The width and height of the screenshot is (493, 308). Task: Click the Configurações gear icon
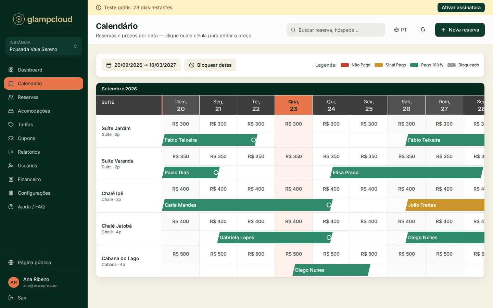pyautogui.click(x=11, y=193)
